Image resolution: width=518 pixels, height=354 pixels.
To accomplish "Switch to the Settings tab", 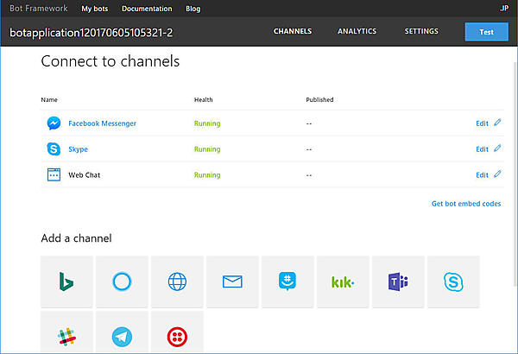I will click(x=421, y=31).
